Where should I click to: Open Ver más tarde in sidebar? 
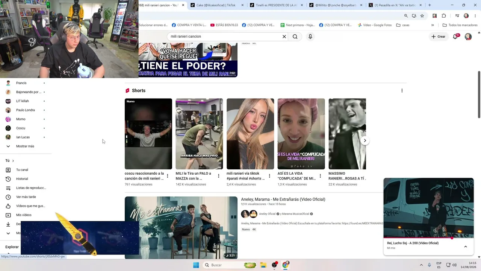tap(26, 197)
